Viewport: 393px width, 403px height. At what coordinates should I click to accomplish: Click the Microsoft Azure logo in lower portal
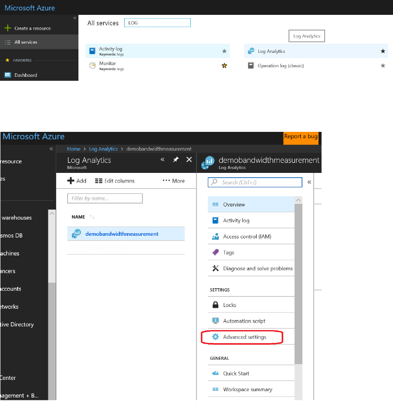[34, 136]
